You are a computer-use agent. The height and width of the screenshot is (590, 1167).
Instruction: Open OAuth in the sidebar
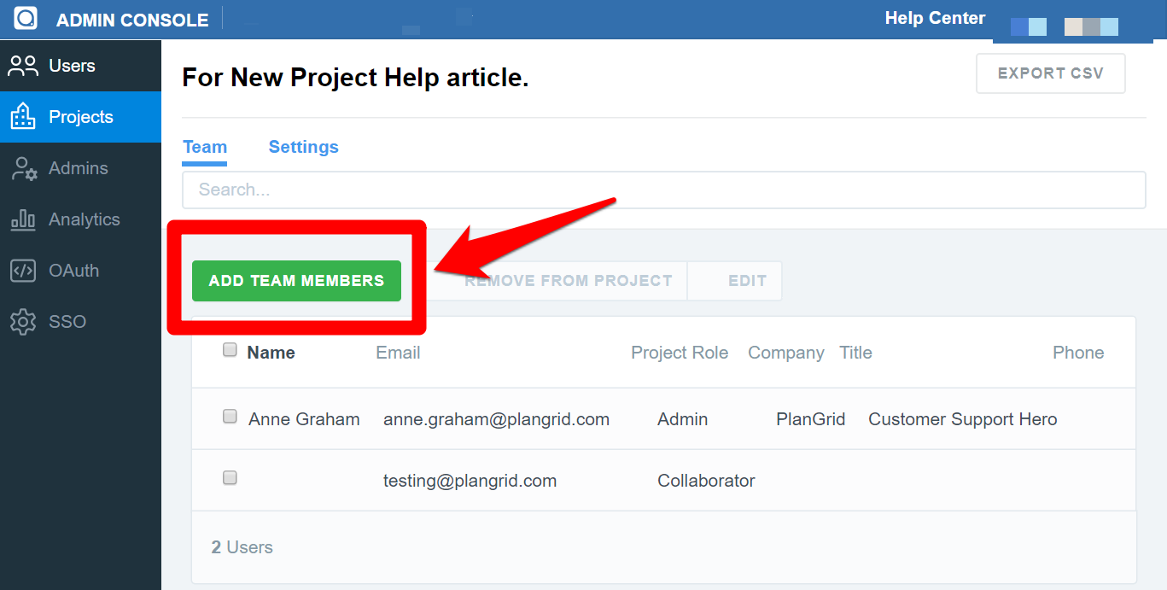74,271
